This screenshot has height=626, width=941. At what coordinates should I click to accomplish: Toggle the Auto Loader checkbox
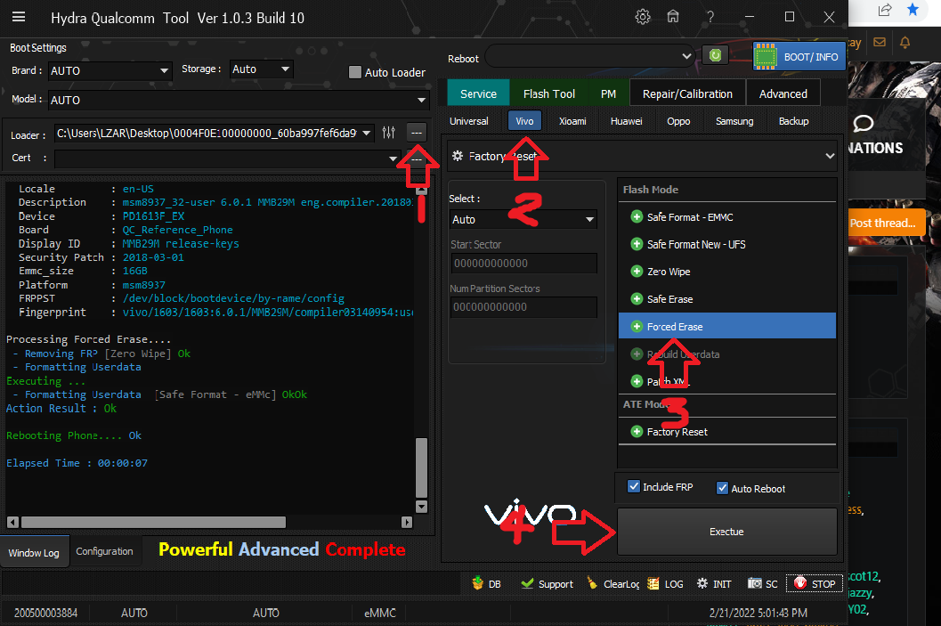click(355, 72)
